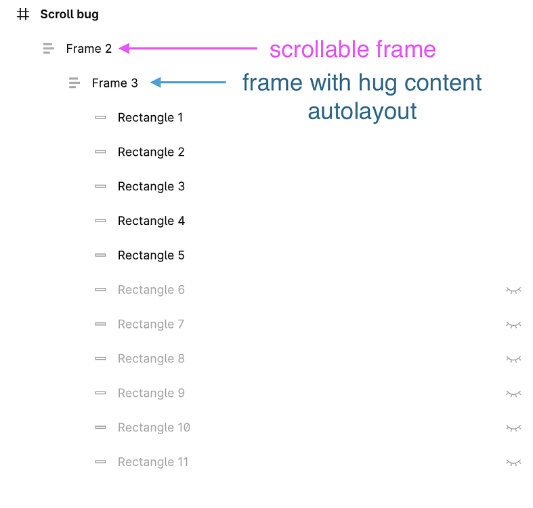
Task: Select the Frame 3 layer
Action: (x=114, y=83)
